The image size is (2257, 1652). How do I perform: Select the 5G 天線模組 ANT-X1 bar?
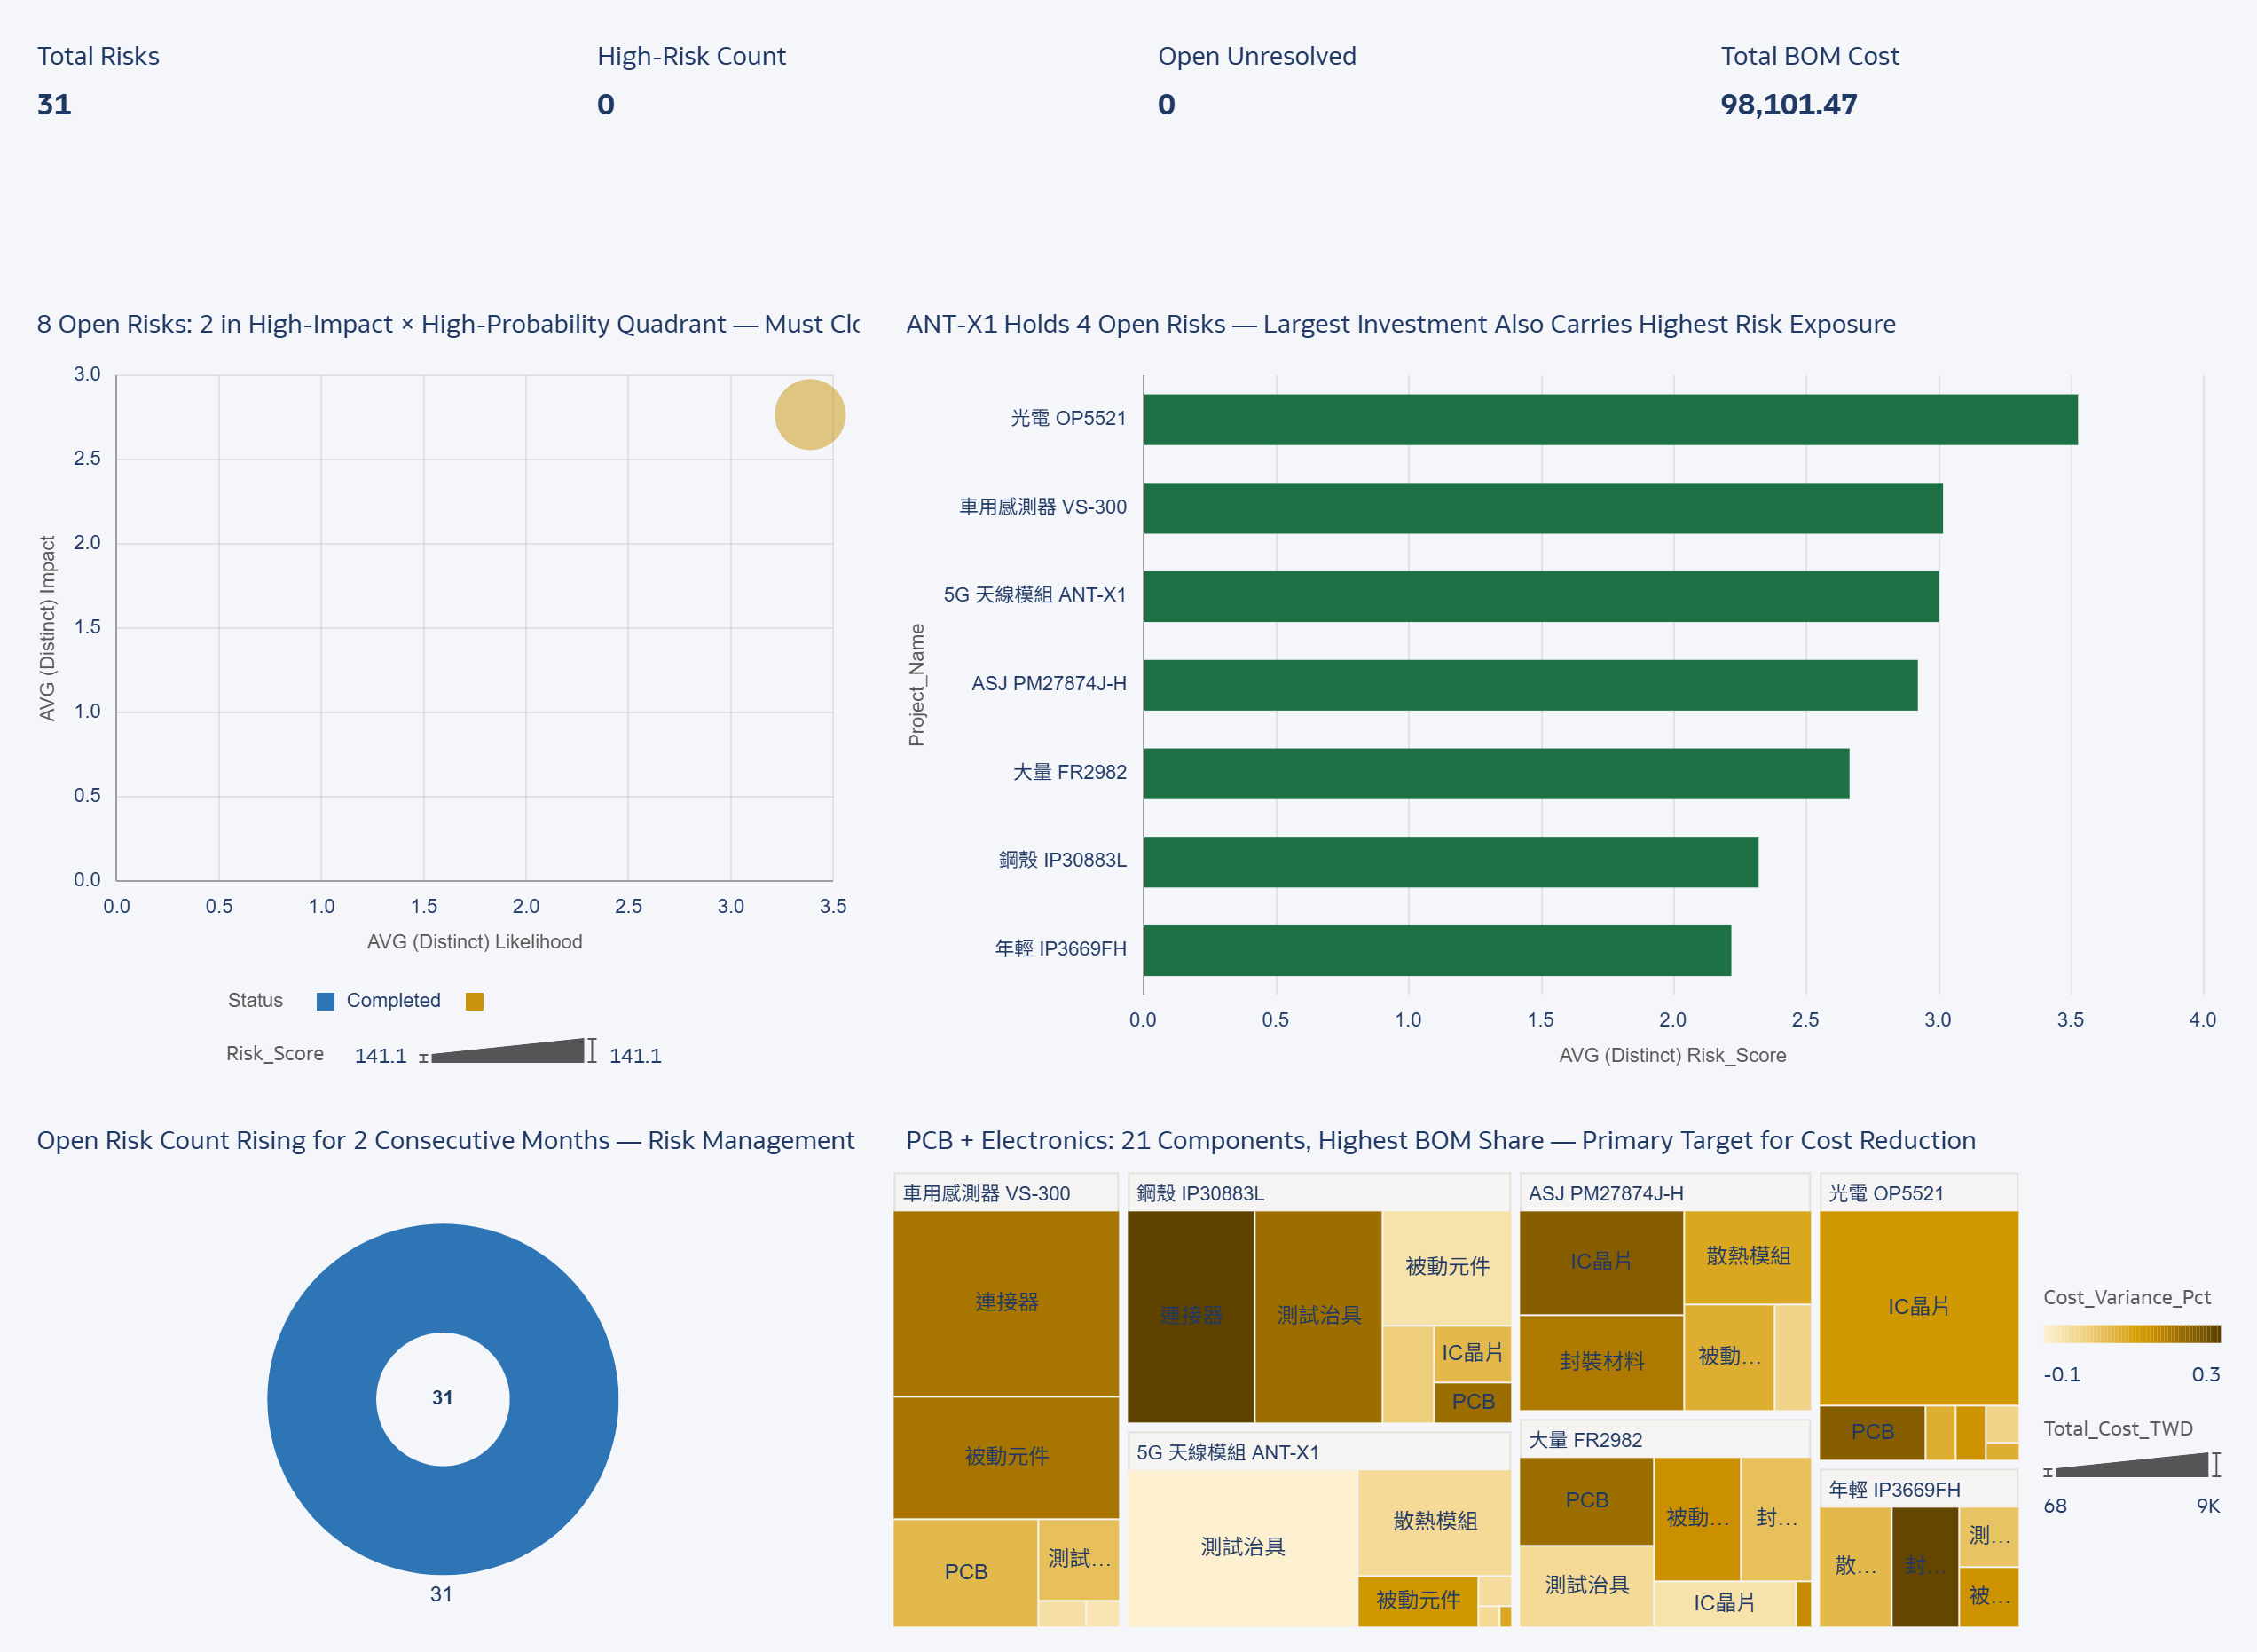pyautogui.click(x=1540, y=596)
